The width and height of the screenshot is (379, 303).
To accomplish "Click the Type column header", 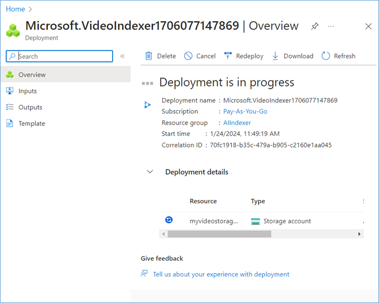I will (258, 201).
